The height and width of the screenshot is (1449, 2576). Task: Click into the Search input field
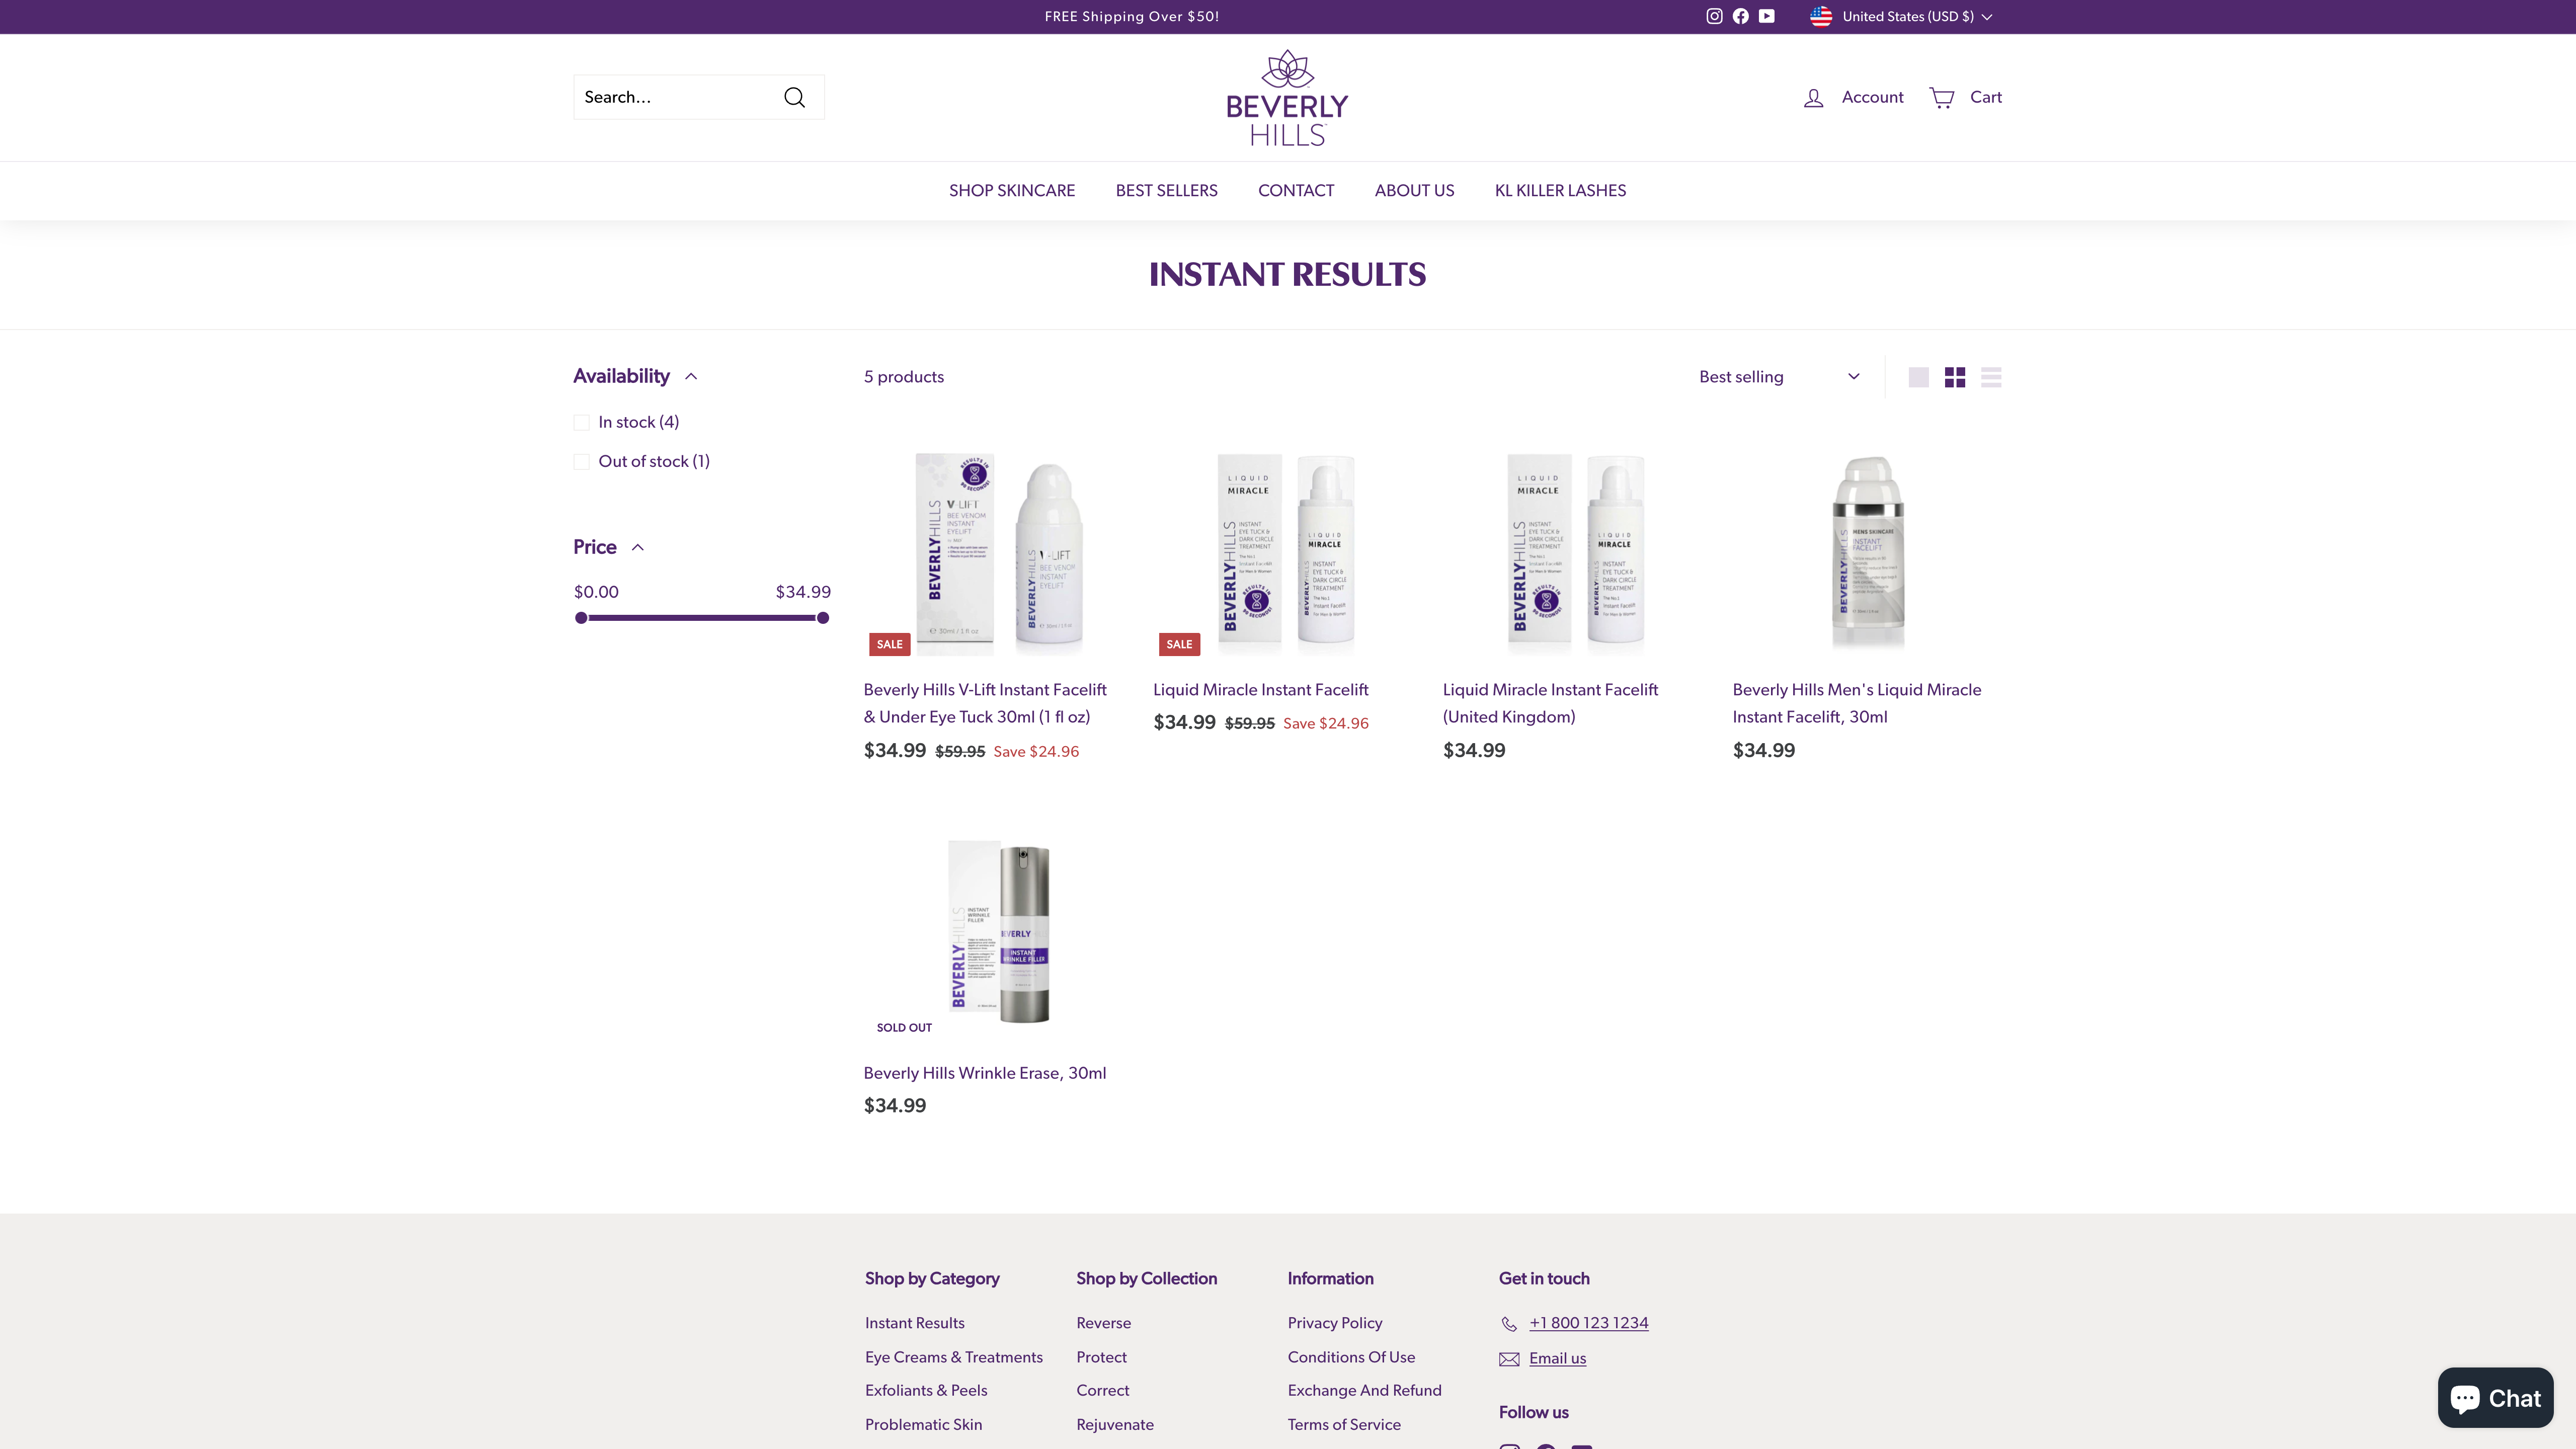click(676, 97)
